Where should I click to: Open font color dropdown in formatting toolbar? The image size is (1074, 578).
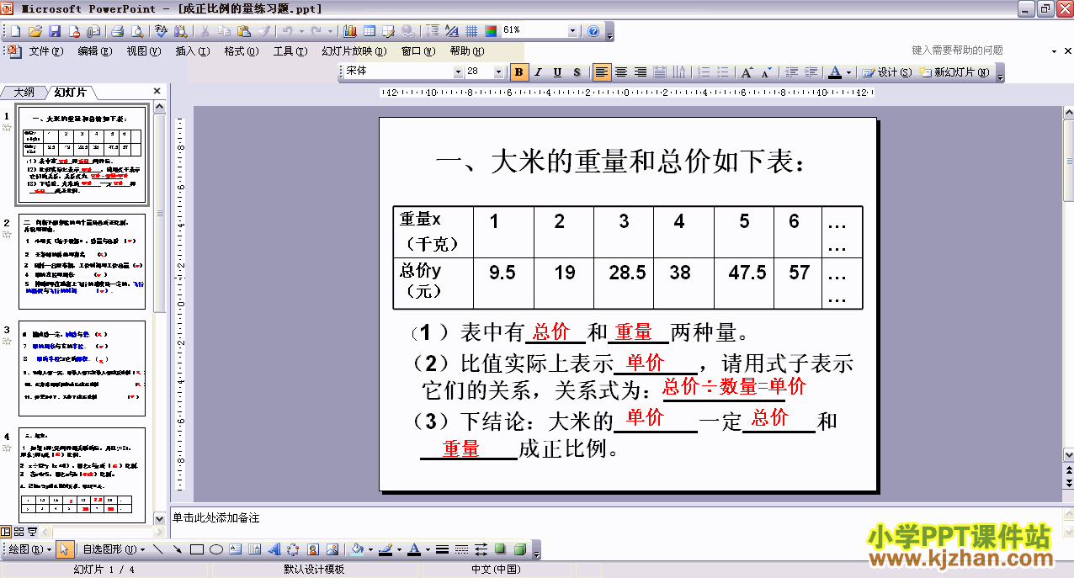tap(848, 72)
